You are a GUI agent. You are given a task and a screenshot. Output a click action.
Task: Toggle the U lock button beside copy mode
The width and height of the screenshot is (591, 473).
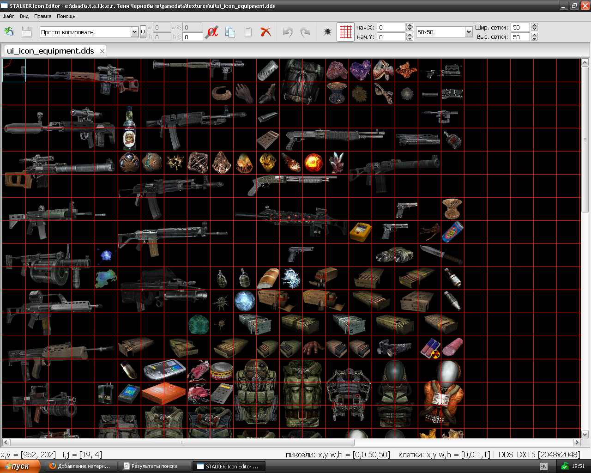coord(143,32)
